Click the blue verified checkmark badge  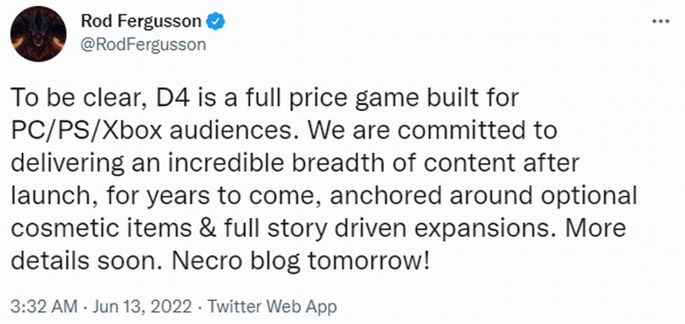(x=216, y=22)
